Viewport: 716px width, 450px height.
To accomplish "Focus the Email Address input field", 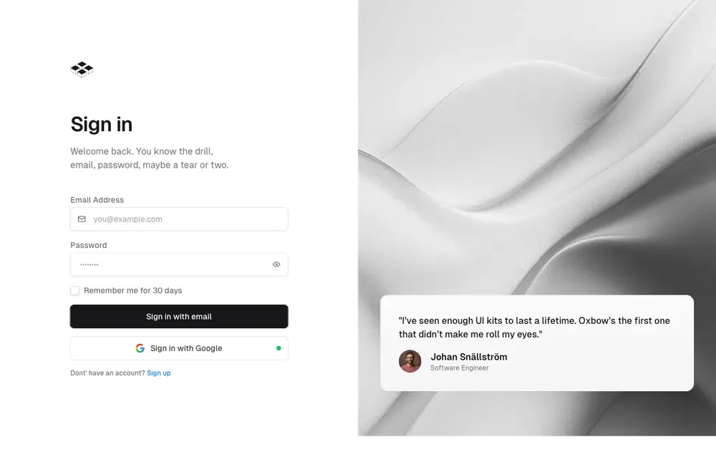I will coord(186,219).
